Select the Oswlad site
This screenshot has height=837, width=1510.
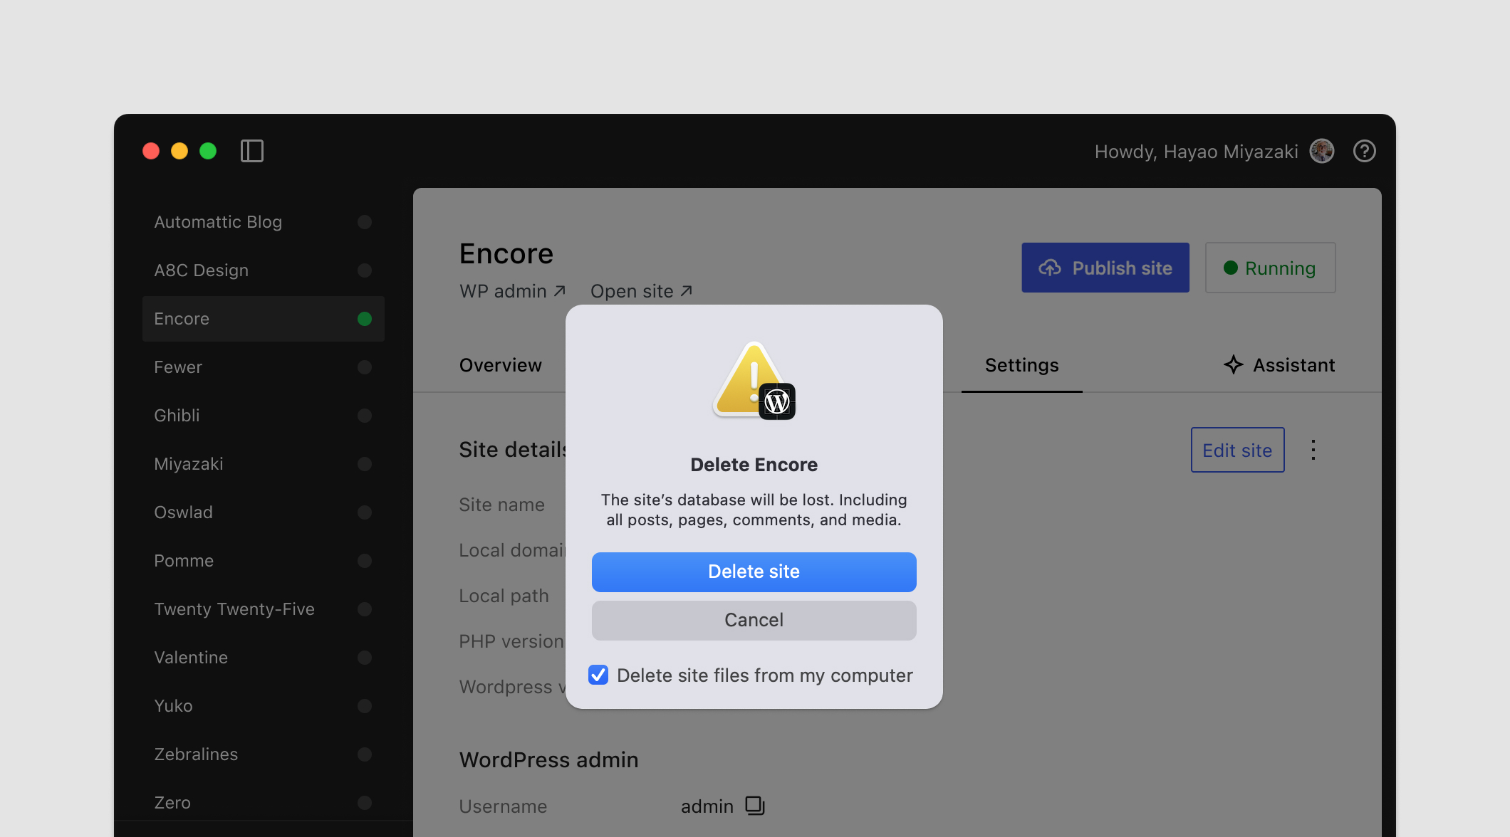click(264, 512)
